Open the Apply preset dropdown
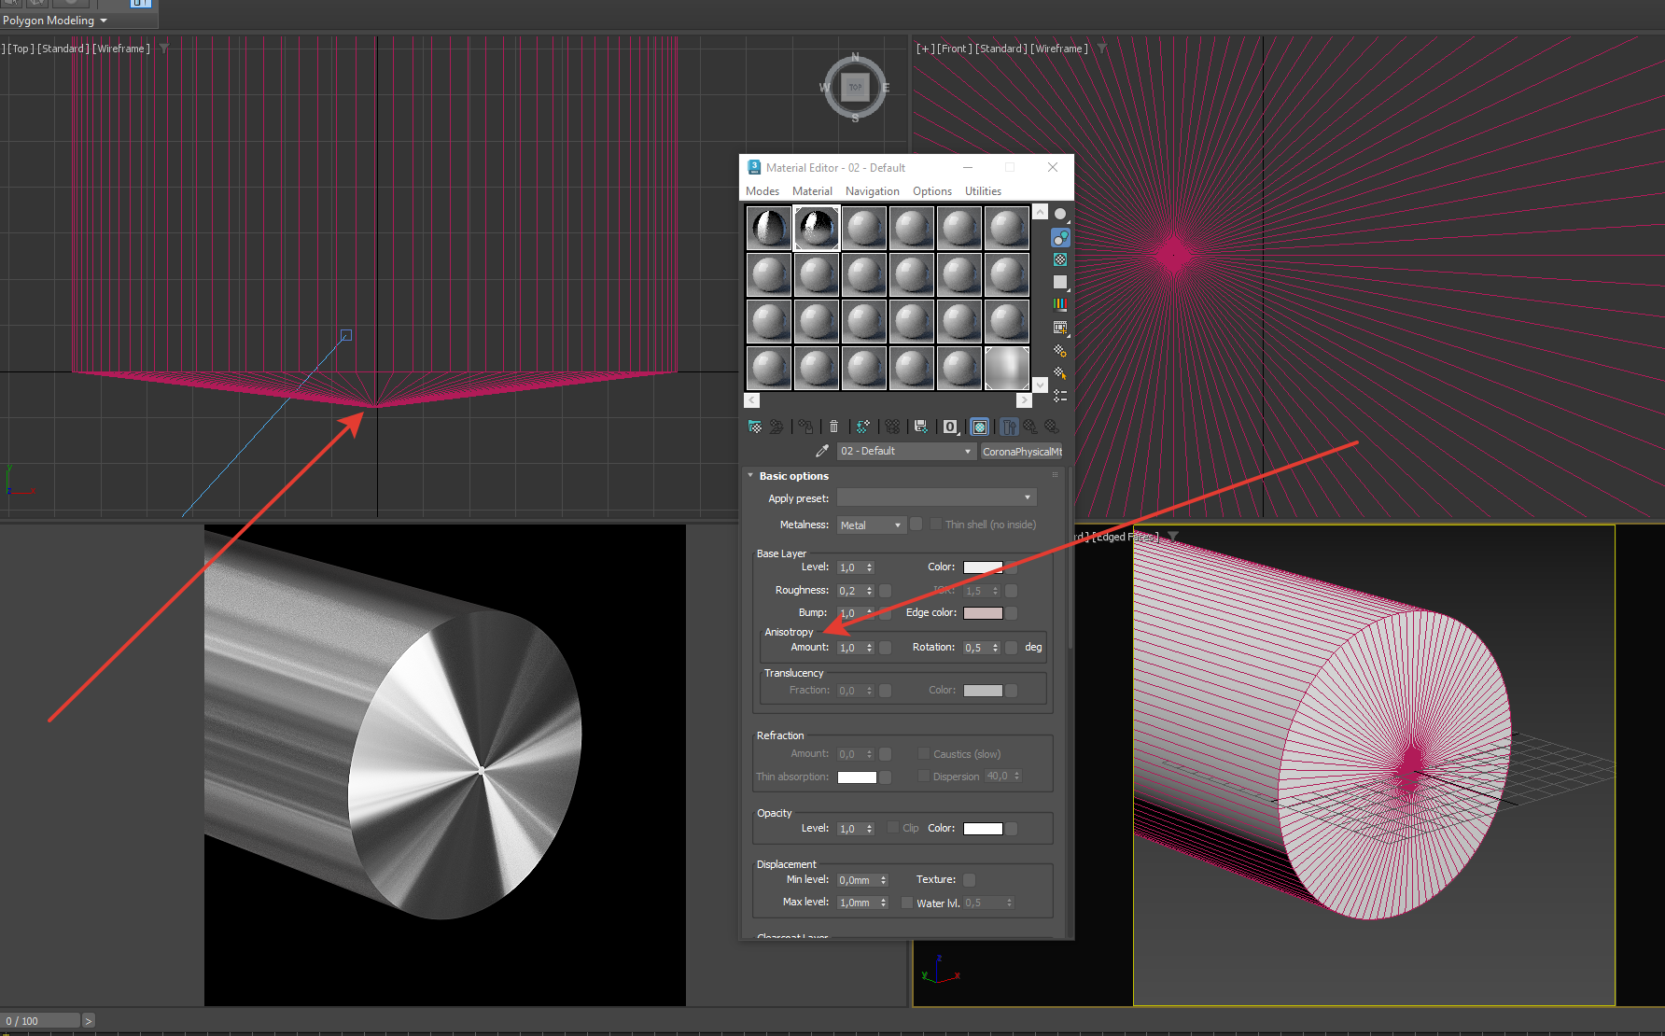This screenshot has height=1036, width=1665. pos(936,497)
